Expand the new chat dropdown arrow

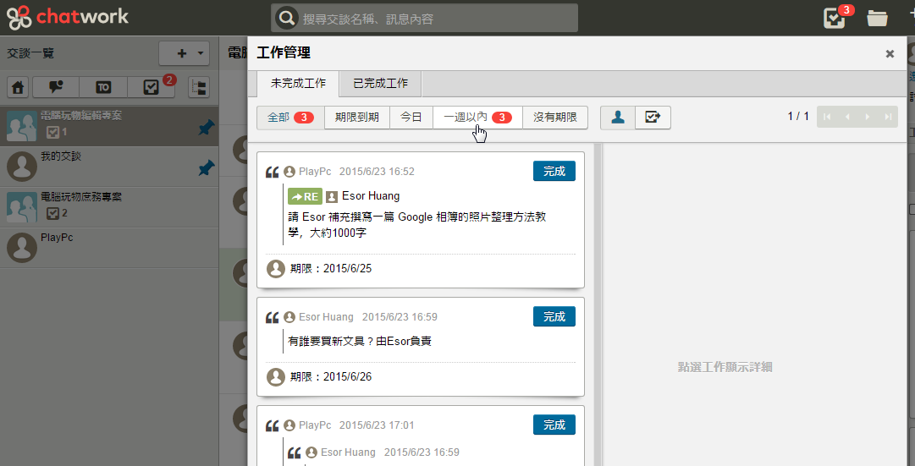tap(200, 53)
